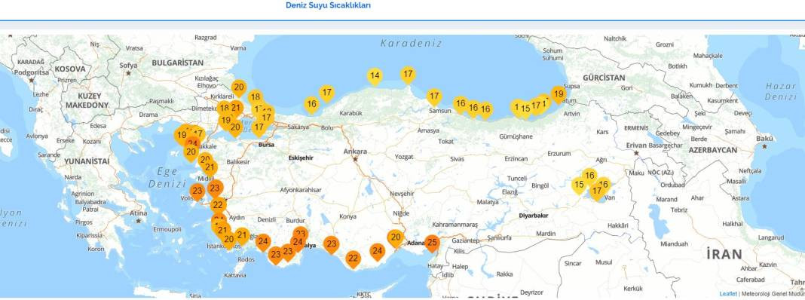Open the 23 marker on the island near Volissos
Screen dimensions: 805x300
[197, 191]
